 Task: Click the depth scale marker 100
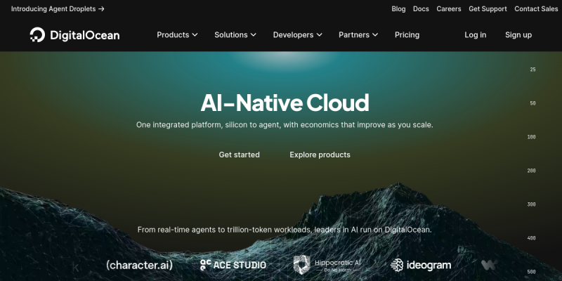click(532, 137)
